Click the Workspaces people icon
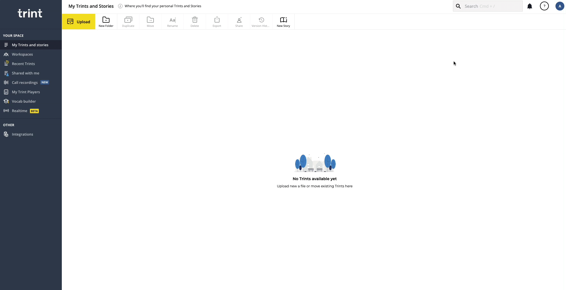Screen dimensions: 566x290 6,54
